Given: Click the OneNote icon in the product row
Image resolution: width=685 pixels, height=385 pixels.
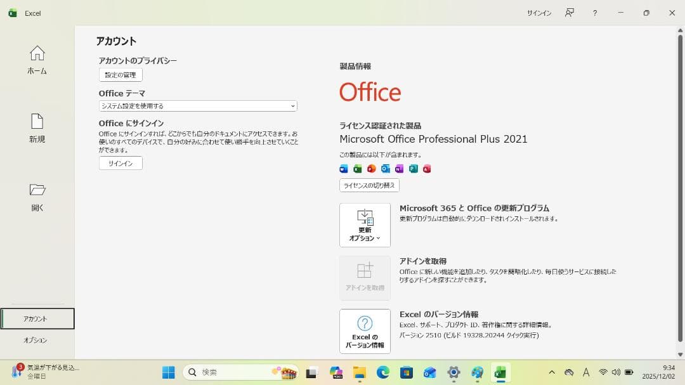Looking at the screenshot, I should pyautogui.click(x=400, y=169).
